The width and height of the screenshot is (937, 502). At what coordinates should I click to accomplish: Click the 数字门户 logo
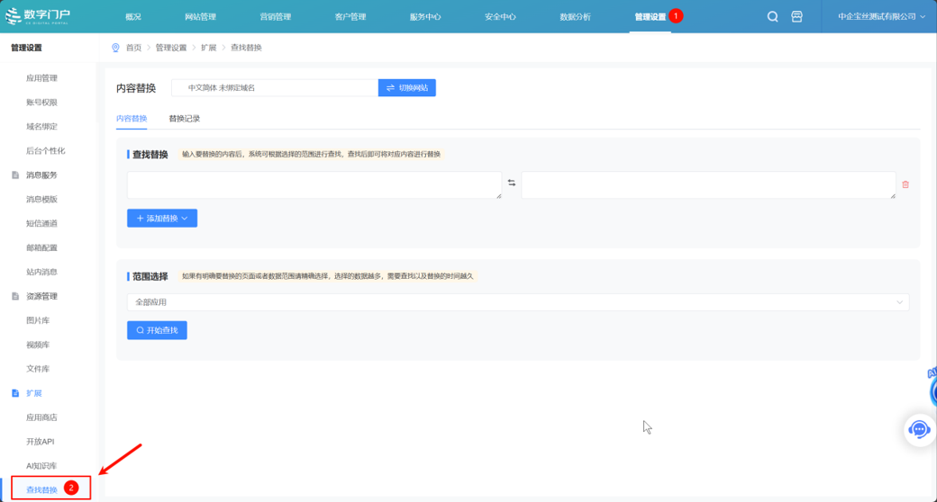pos(38,16)
